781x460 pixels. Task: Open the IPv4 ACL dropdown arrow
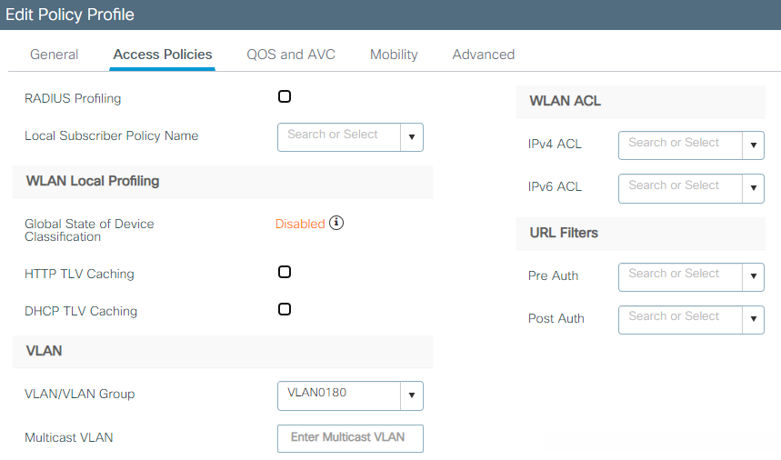(753, 145)
